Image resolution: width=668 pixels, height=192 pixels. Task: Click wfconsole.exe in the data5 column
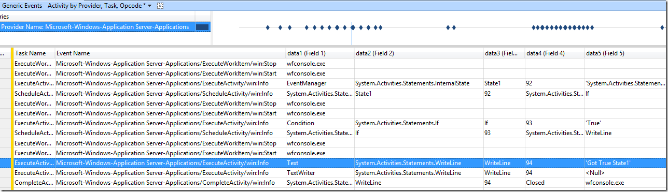[626, 183]
